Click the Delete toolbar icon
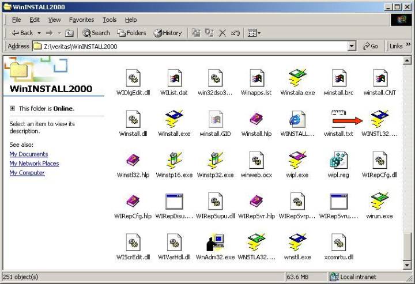The image size is (415, 284). [x=222, y=33]
